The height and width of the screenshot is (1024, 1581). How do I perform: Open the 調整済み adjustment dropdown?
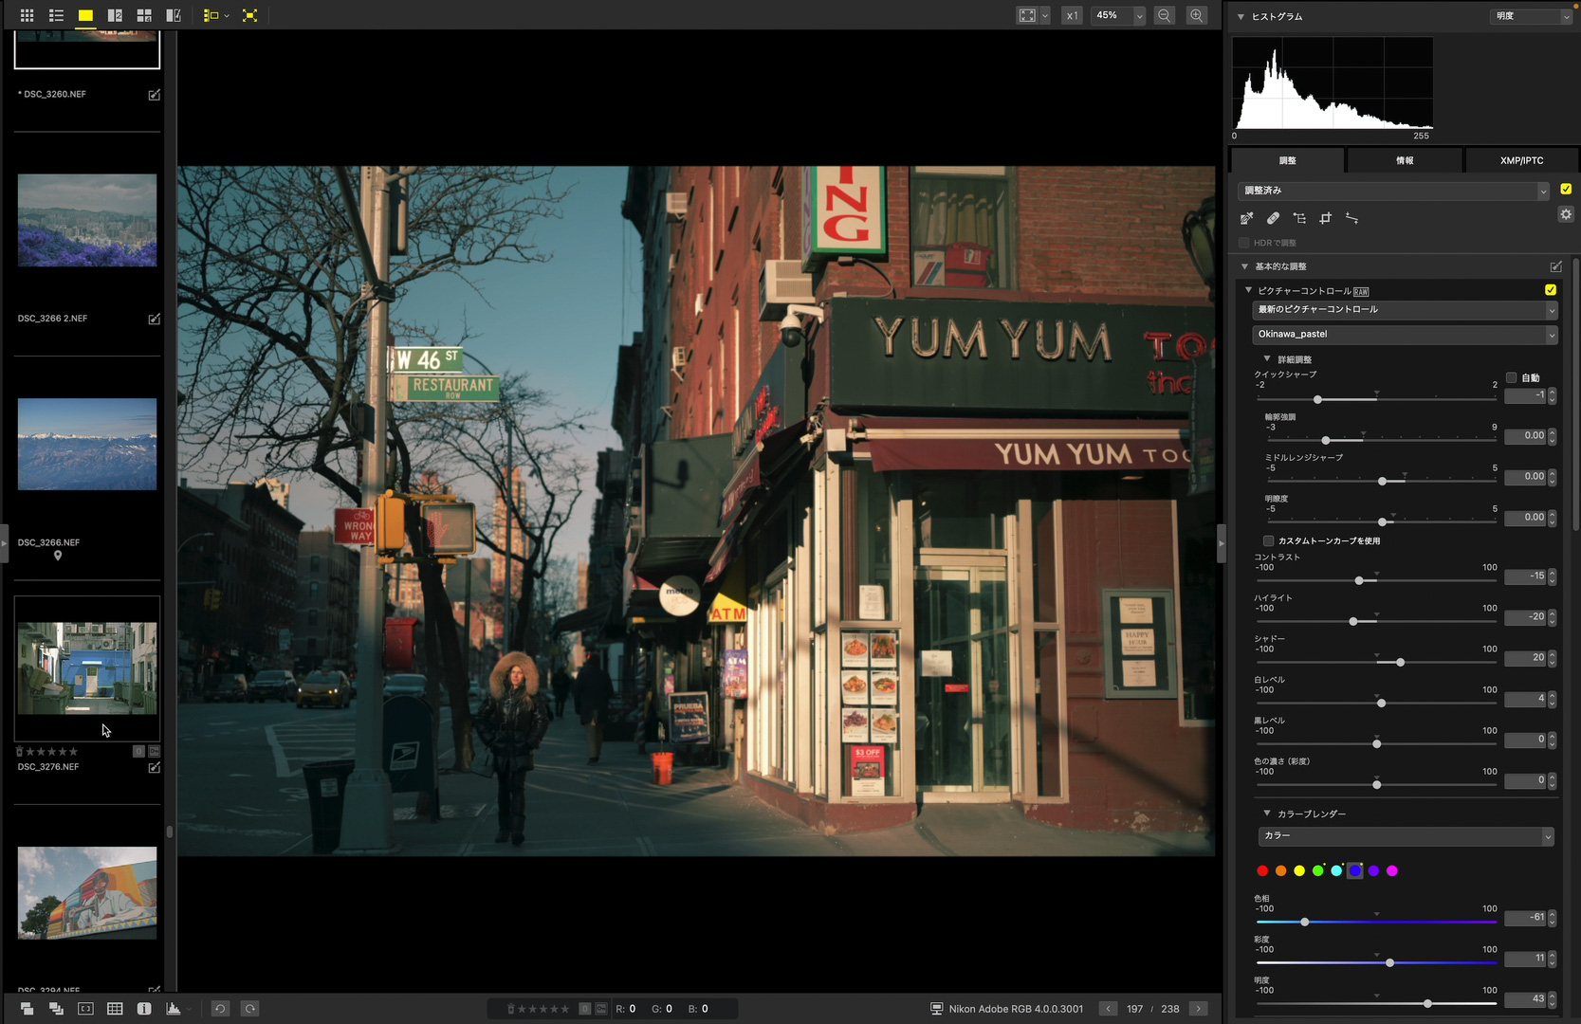tap(1392, 191)
